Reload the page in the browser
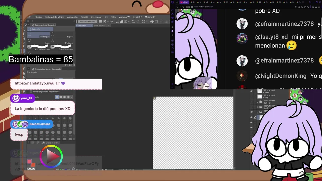This screenshot has height=181, width=322. 183,7
